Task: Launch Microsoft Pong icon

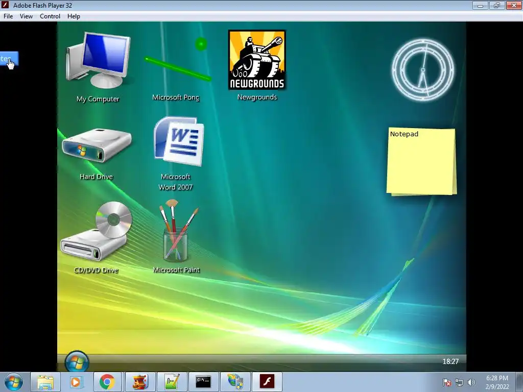Action: 177,60
